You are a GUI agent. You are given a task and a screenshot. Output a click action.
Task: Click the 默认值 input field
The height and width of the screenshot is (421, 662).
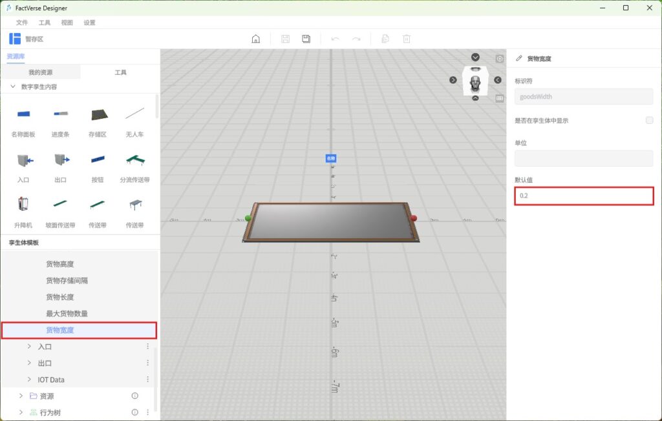(x=584, y=196)
